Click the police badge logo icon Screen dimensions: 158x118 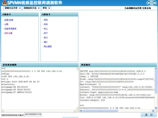pos(5,3)
